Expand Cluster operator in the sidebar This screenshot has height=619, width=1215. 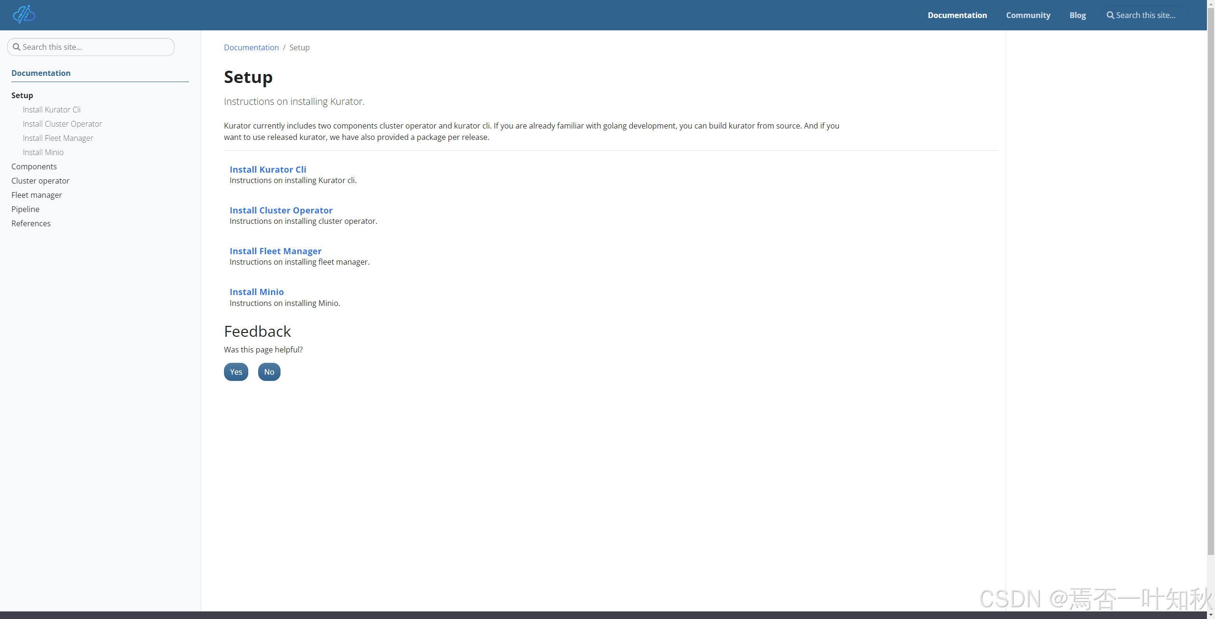click(x=40, y=181)
